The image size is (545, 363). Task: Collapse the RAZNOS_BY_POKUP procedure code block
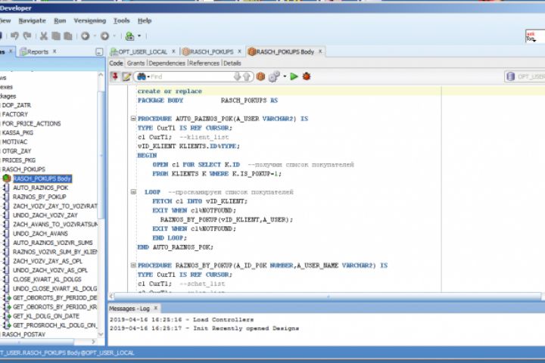[x=133, y=266]
